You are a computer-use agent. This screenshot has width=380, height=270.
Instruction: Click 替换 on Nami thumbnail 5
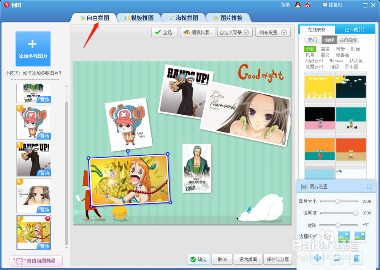click(x=44, y=246)
